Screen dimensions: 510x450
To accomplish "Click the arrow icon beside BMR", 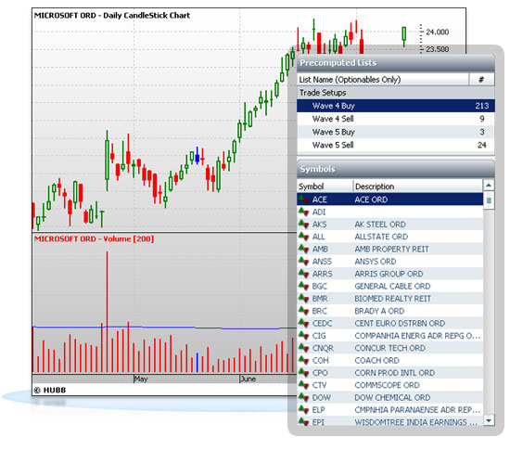I will click(303, 298).
